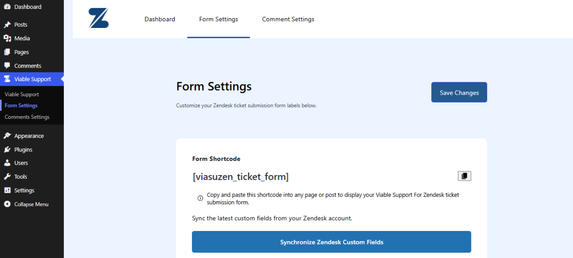Click the Posts pin icon
573x258 pixels.
pyautogui.click(x=7, y=25)
